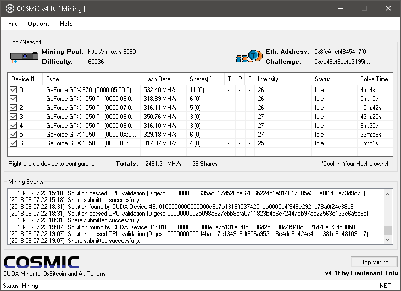Viewport: 401px width, 291px height.
Task: Click the 316.10 MH/s hash rate cell
Action: pyautogui.click(x=160, y=125)
